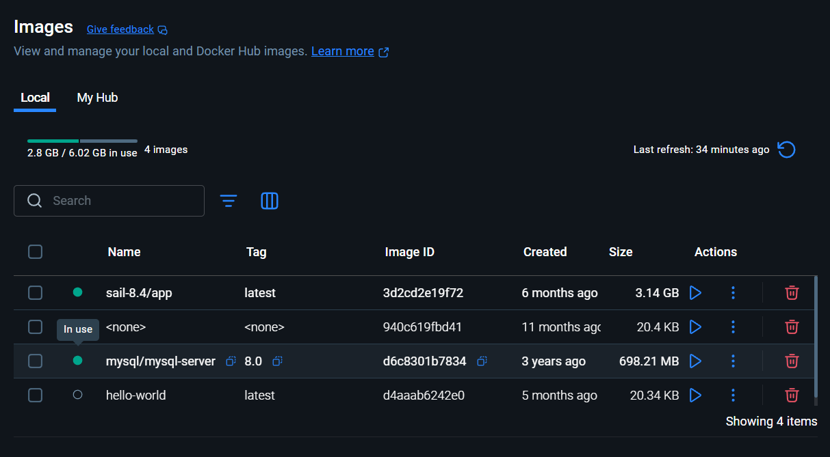Switch to the My Hub tab

pos(97,98)
